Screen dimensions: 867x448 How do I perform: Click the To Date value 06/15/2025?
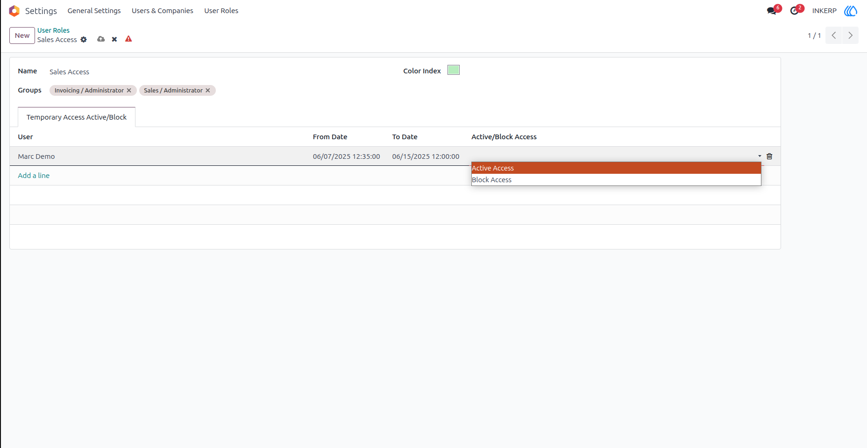point(426,156)
